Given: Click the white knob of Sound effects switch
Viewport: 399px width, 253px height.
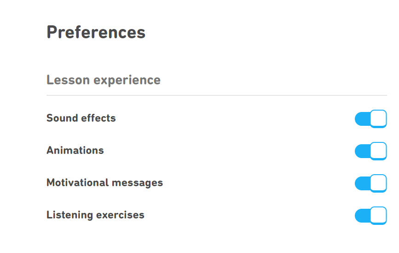Looking at the screenshot, I should 378,118.
